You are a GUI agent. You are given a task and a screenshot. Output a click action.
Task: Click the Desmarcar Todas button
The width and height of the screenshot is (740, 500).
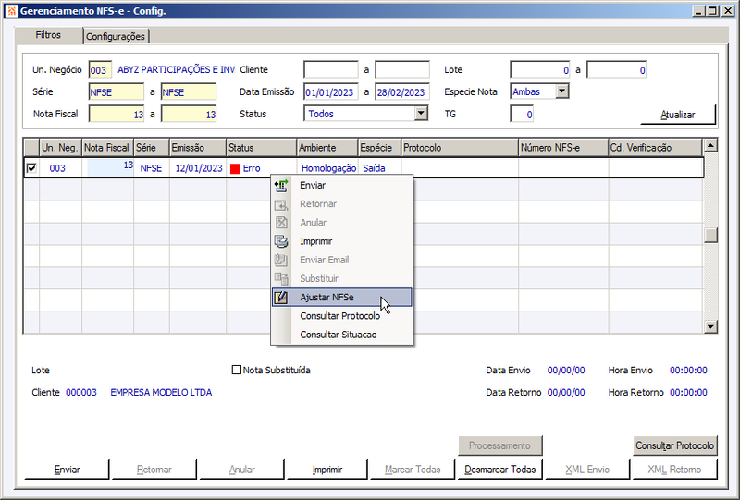tap(499, 470)
